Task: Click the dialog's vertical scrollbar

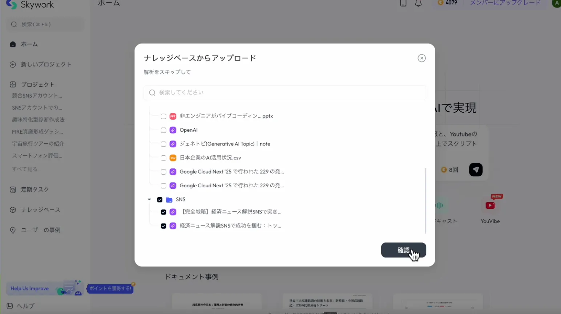Action: click(425, 200)
